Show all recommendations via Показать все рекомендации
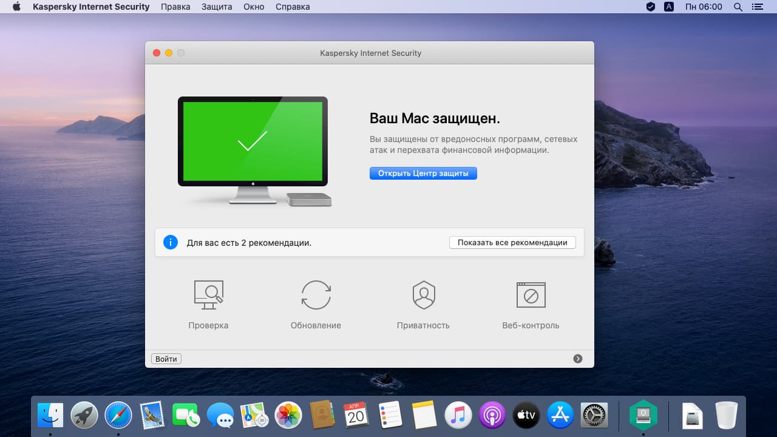 (x=512, y=242)
